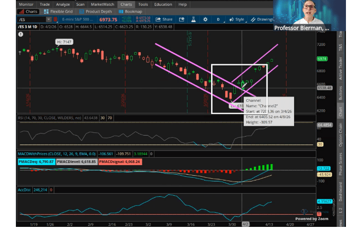The image size is (356, 229).
Task: Click the green MACD diff value 3.18944
Action: [140, 154]
